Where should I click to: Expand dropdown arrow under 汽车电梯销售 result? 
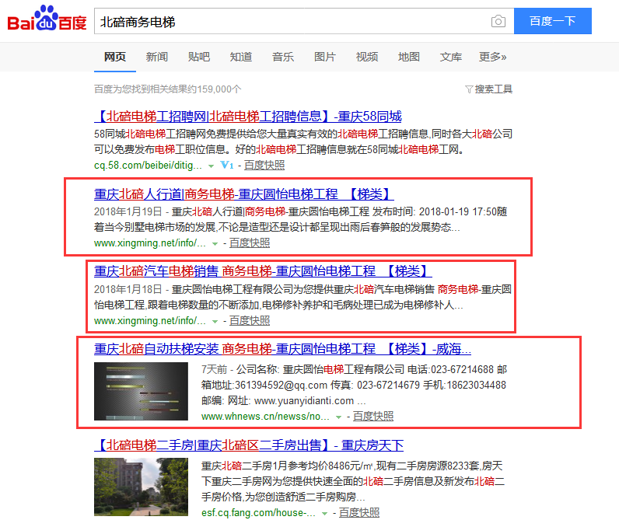(215, 322)
